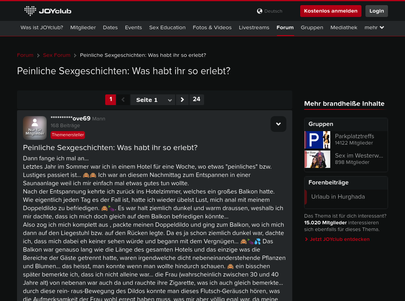Click 'Kostenlos anmelden' button
The width and height of the screenshot is (405, 301).
(331, 11)
